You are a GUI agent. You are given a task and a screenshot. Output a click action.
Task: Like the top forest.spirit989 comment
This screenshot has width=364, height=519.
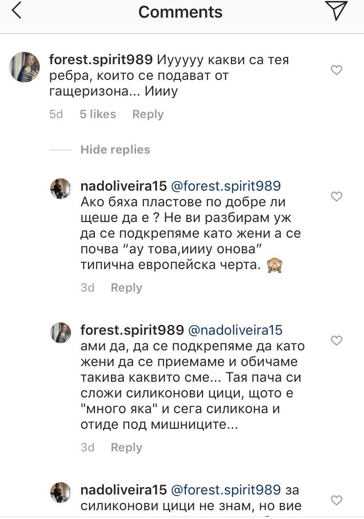[337, 71]
